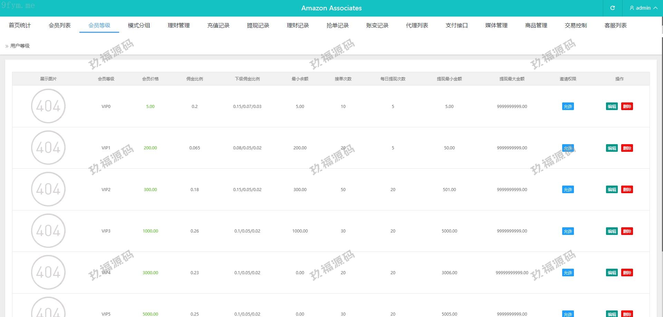This screenshot has height=317, width=663.
Task: Open the admin user dropdown
Action: 643,8
